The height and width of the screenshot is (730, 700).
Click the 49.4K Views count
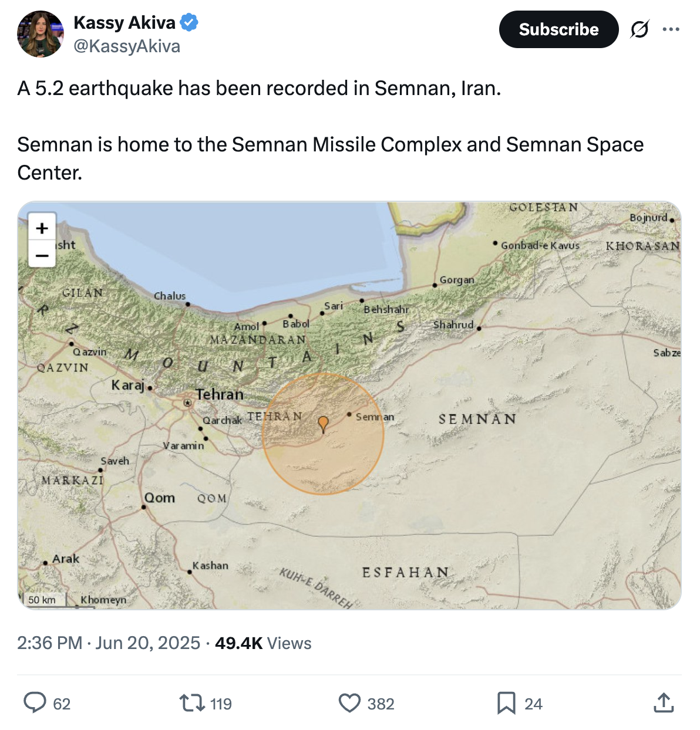[263, 643]
